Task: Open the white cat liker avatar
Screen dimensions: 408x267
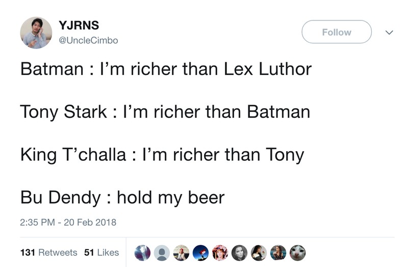Action: [x=298, y=252]
